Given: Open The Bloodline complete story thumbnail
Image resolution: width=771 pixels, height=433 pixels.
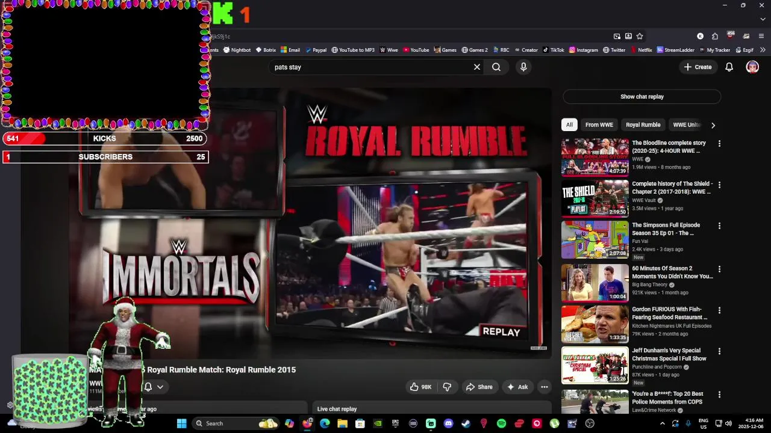Looking at the screenshot, I should pyautogui.click(x=595, y=158).
